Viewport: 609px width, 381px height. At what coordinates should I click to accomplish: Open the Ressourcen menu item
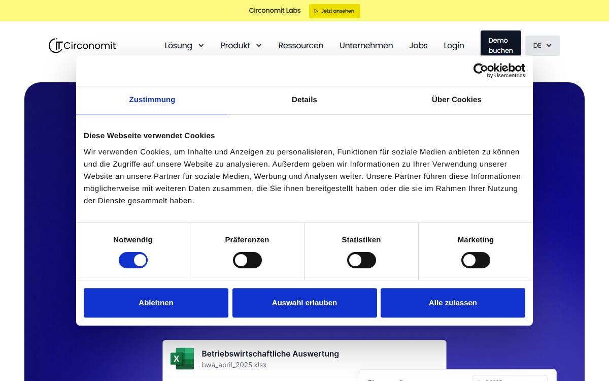[301, 46]
